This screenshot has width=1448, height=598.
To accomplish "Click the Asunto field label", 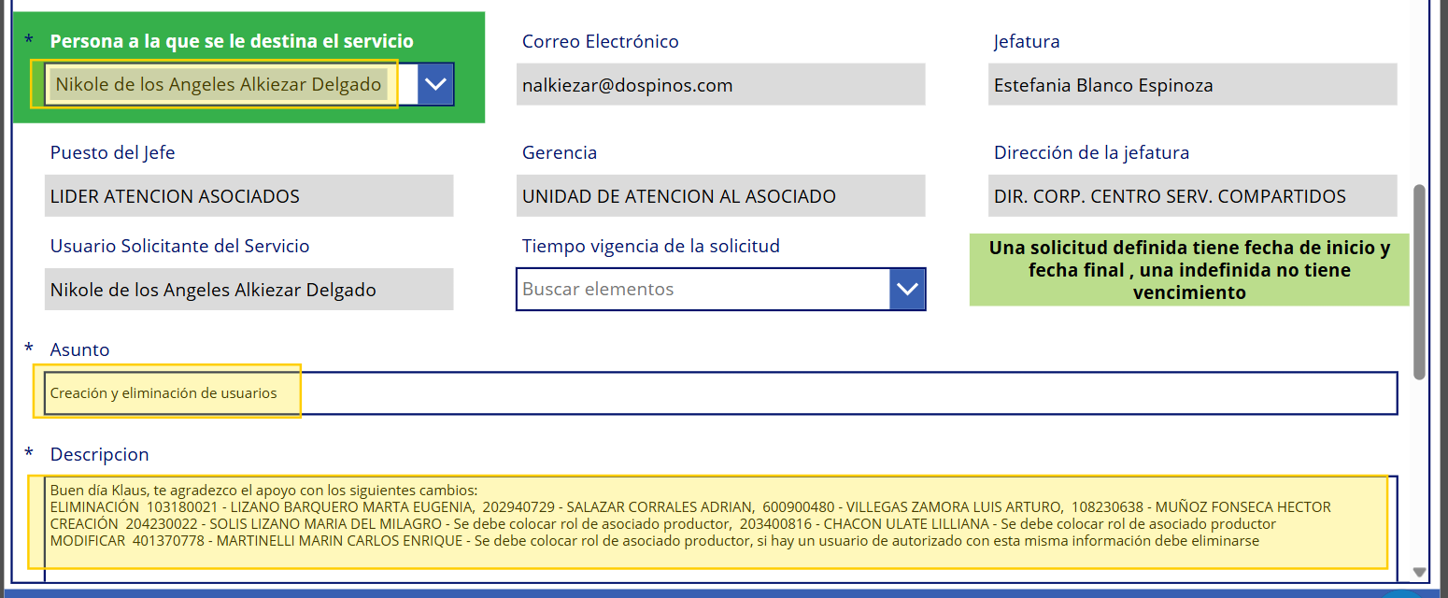I will pos(79,349).
